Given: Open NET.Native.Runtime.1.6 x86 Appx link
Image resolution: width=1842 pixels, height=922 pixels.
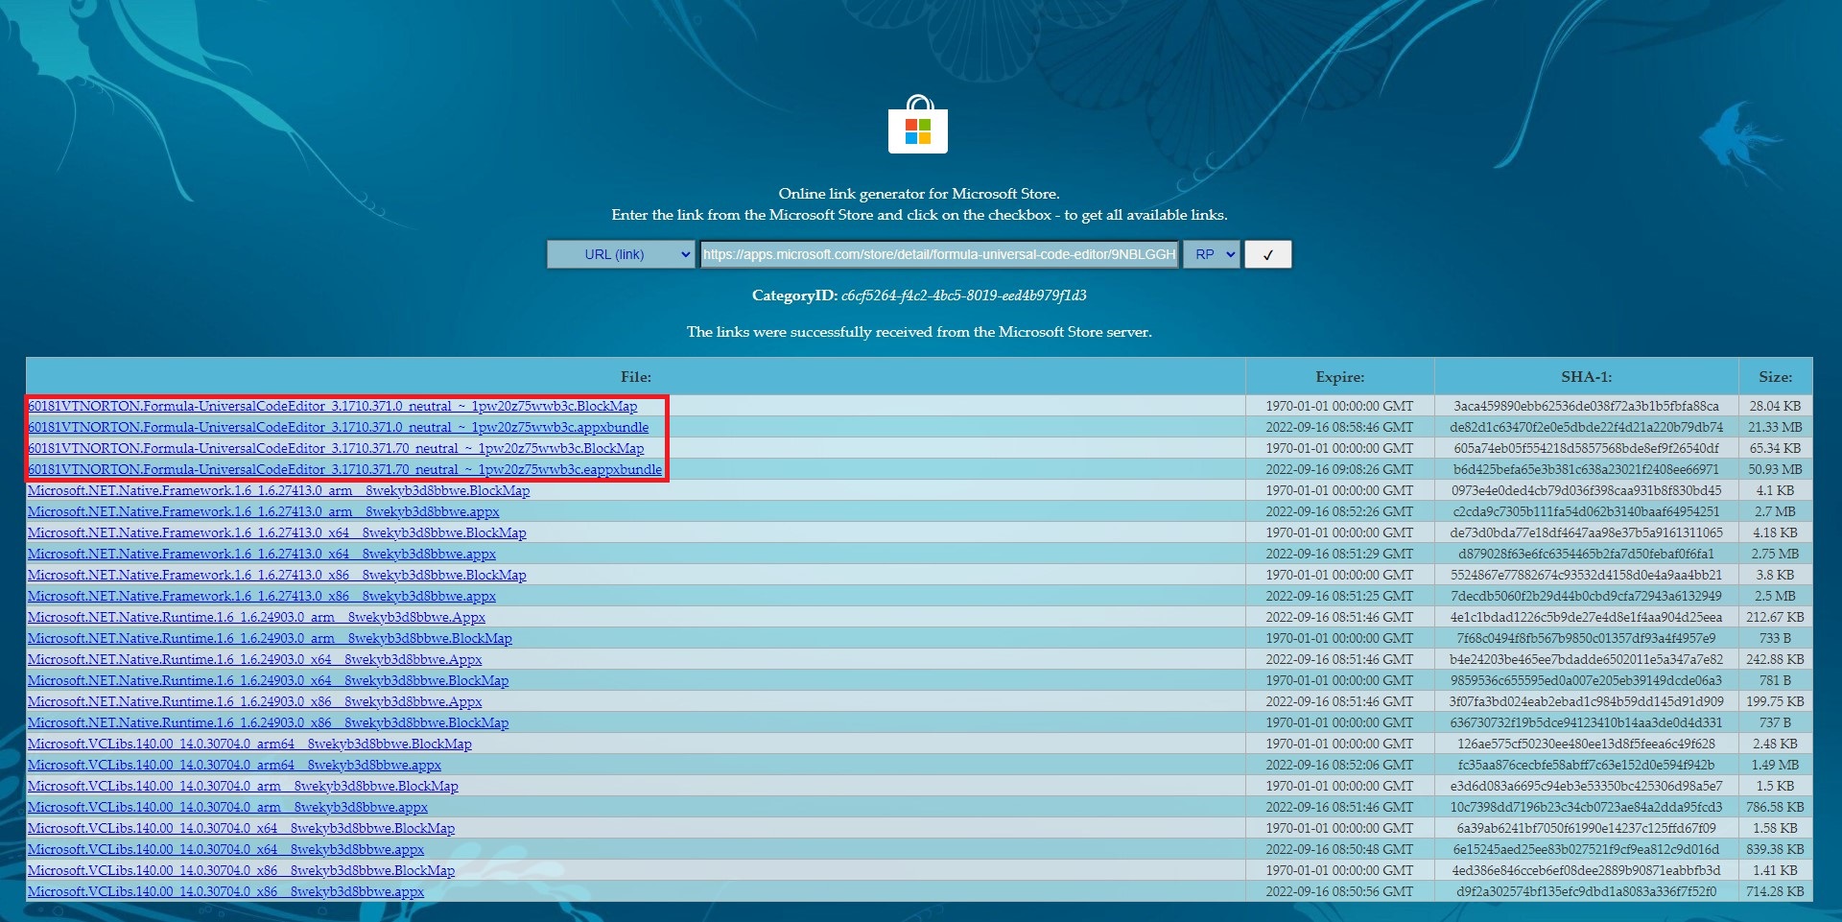Looking at the screenshot, I should click(255, 701).
